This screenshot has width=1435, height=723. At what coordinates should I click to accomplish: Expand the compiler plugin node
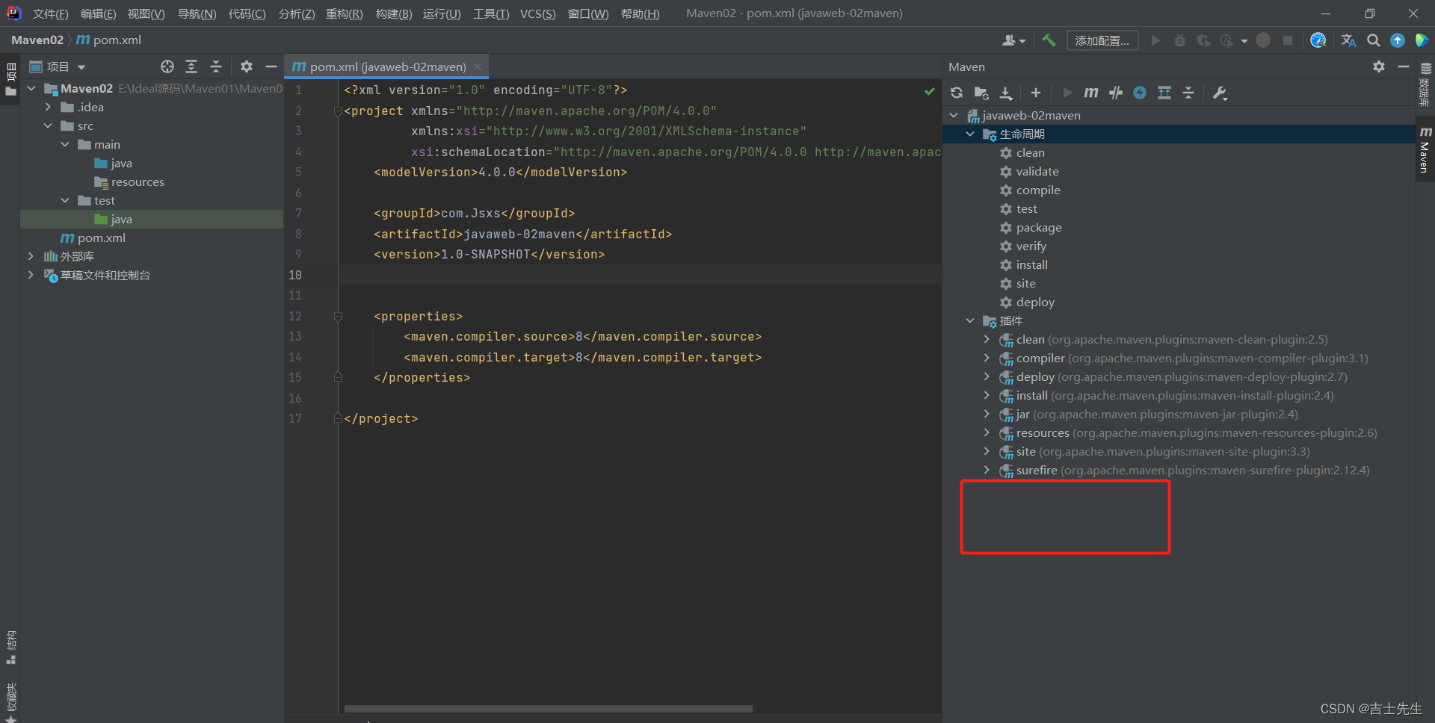987,358
